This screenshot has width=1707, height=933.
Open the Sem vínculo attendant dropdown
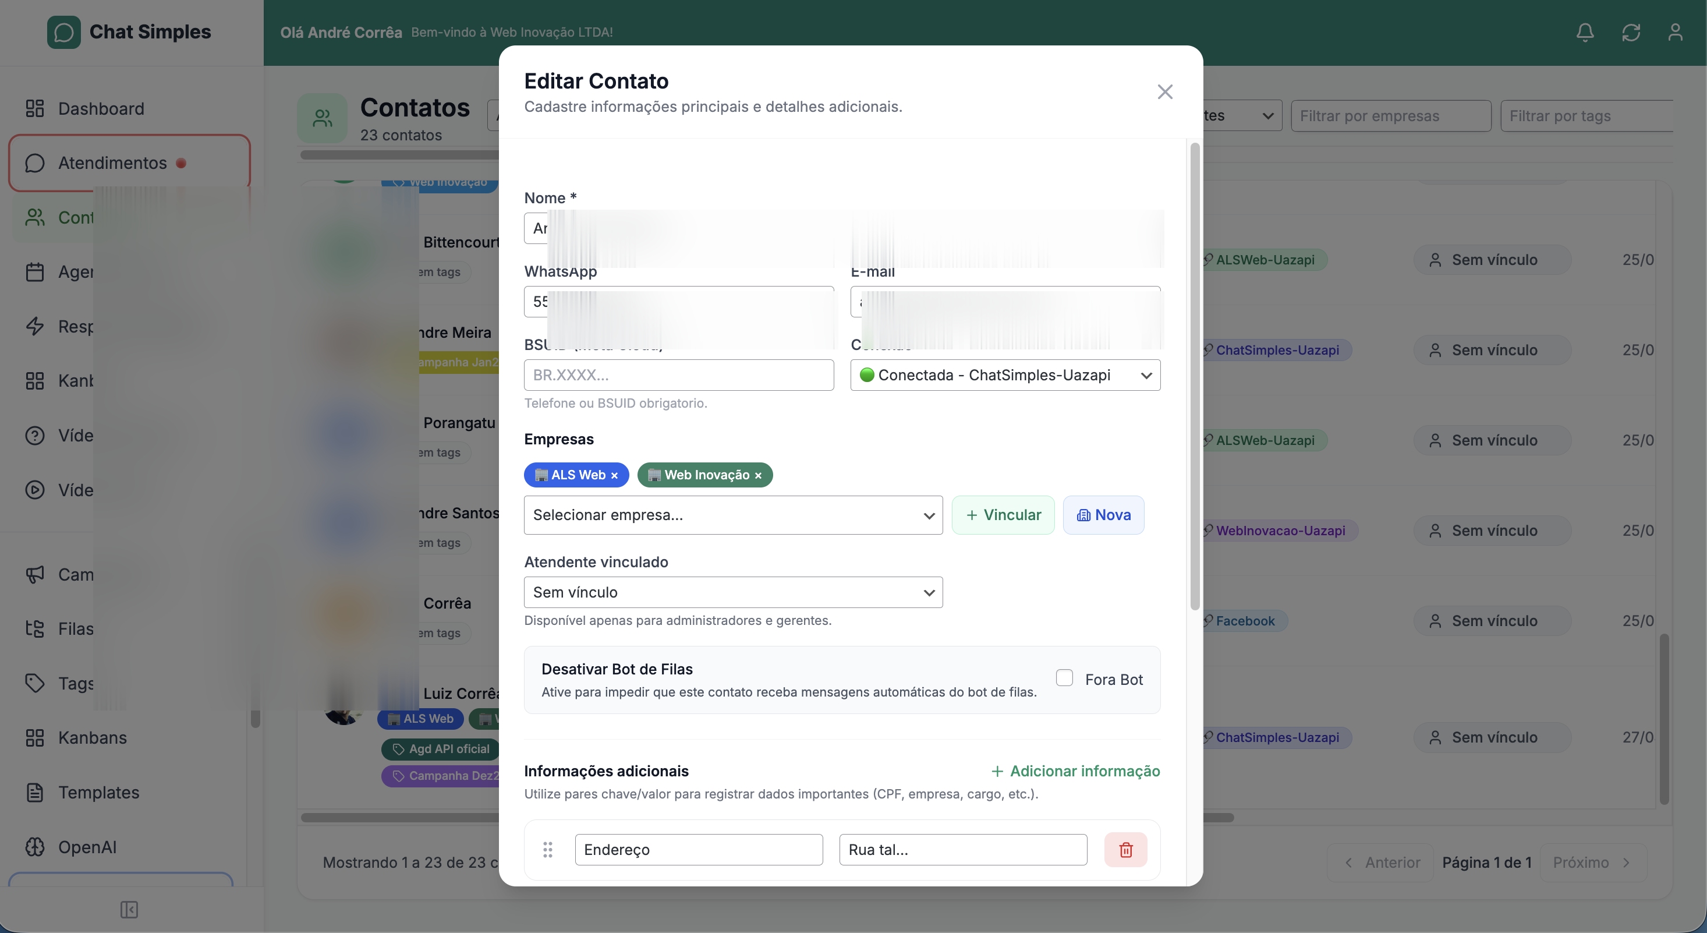[x=732, y=592]
